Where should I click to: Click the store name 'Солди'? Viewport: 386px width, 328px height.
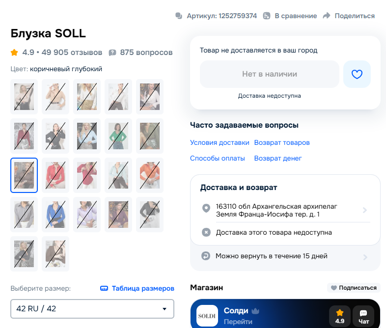pyautogui.click(x=236, y=310)
